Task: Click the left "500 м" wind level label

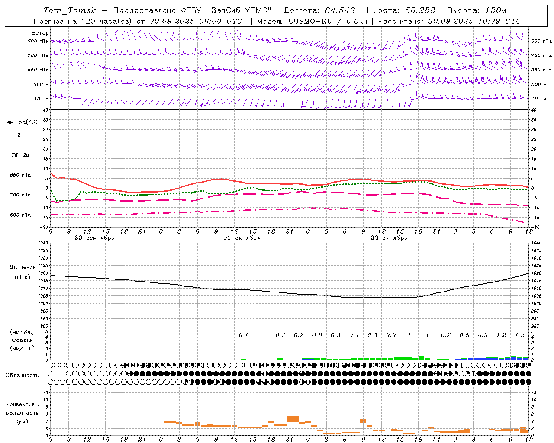Action: (x=41, y=84)
